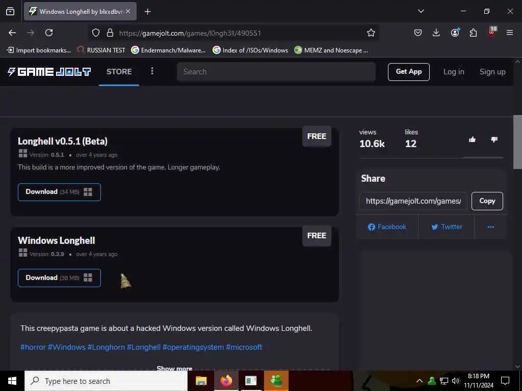The height and width of the screenshot is (391, 522).
Task: Select the share URL field
Action: (413, 201)
